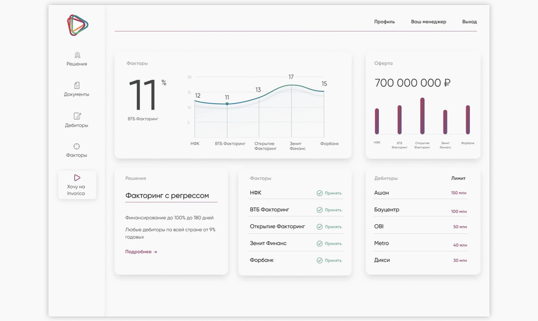538x321 pixels.
Task: Click the value 17 above the line chart
Action: [x=291, y=77]
